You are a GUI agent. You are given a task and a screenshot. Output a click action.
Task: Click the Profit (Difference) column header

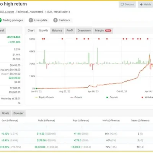[x=46, y=120]
